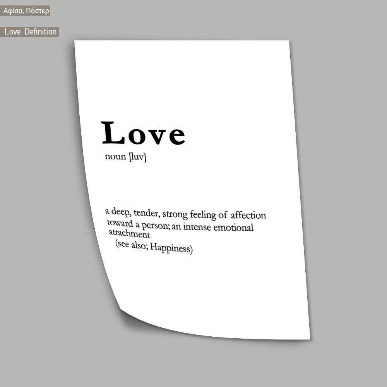Viewport: 387px width, 387px height.
Task: Click the 'Love Definition' title label
Action: 31,32
